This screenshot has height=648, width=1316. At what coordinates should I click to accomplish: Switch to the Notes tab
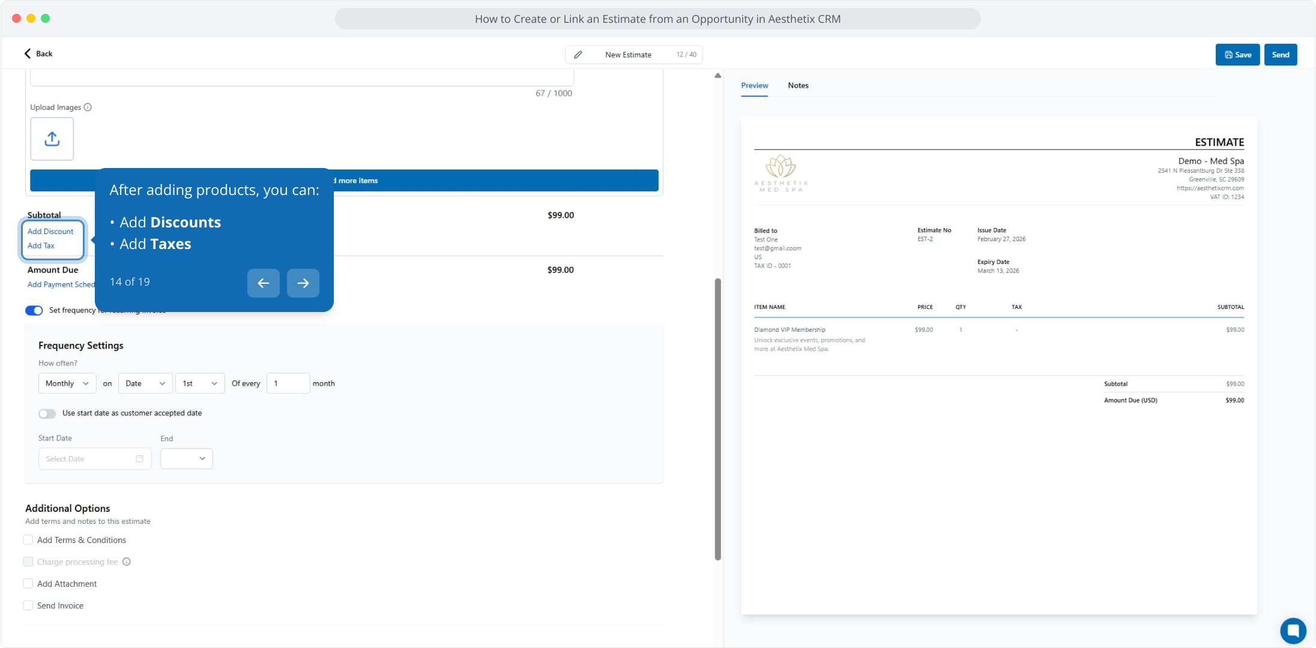click(x=798, y=85)
